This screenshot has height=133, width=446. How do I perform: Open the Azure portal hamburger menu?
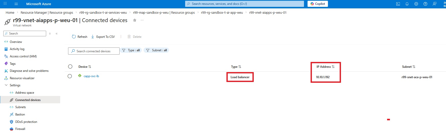click(16, 4)
